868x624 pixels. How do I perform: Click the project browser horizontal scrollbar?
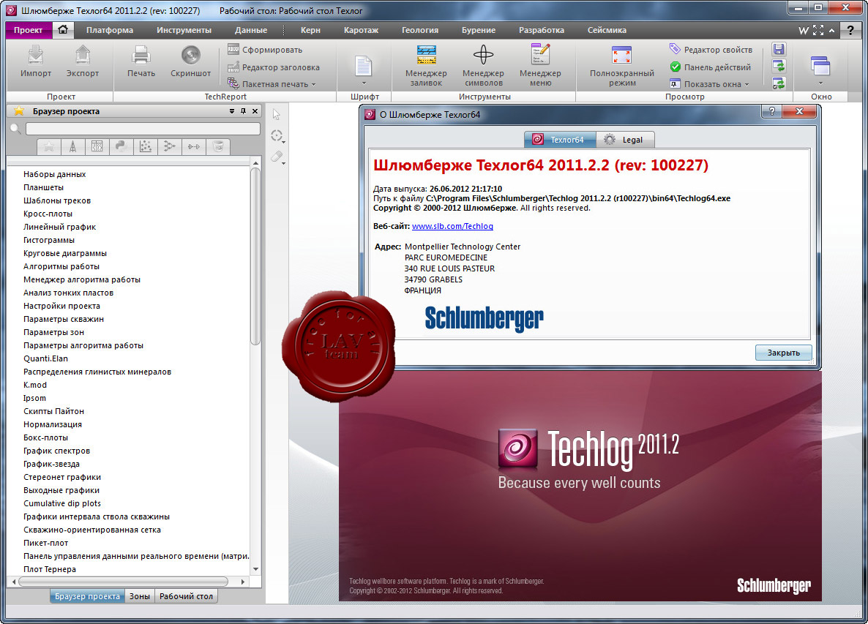click(x=123, y=582)
